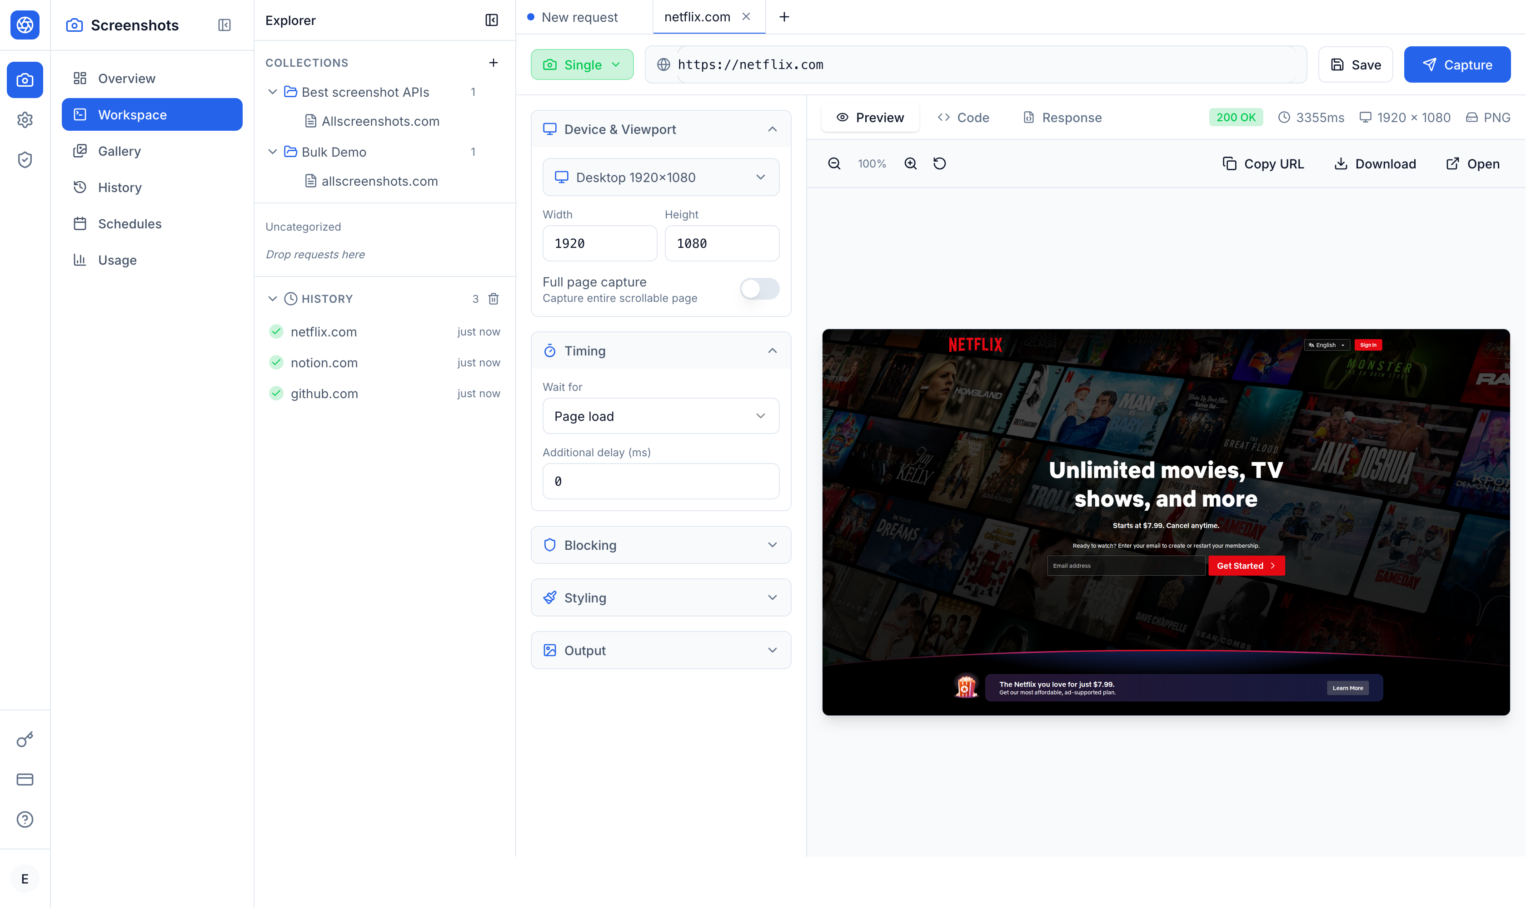Open the Page load wait dropdown
This screenshot has height=908, width=1526.
(660, 416)
